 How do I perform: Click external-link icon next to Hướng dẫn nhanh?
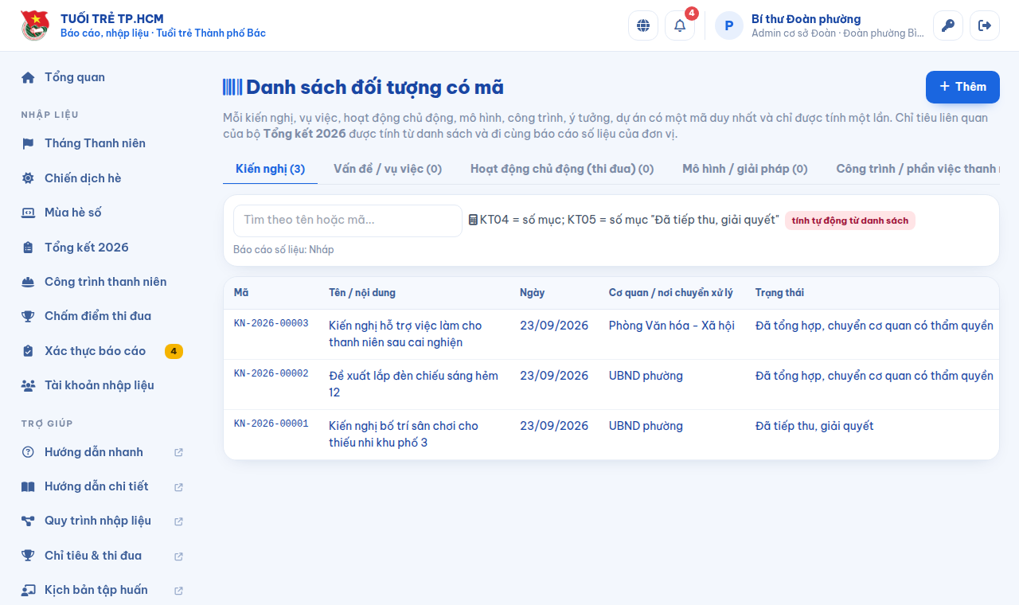pyautogui.click(x=178, y=452)
